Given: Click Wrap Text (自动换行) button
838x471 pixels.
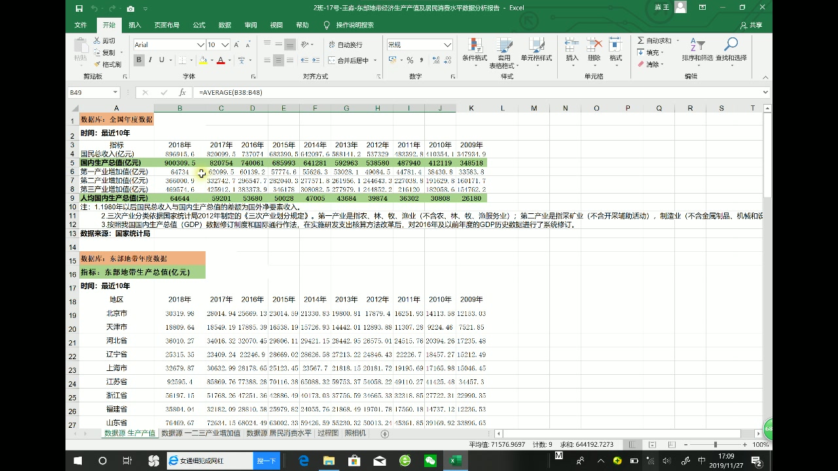Looking at the screenshot, I should [x=345, y=44].
